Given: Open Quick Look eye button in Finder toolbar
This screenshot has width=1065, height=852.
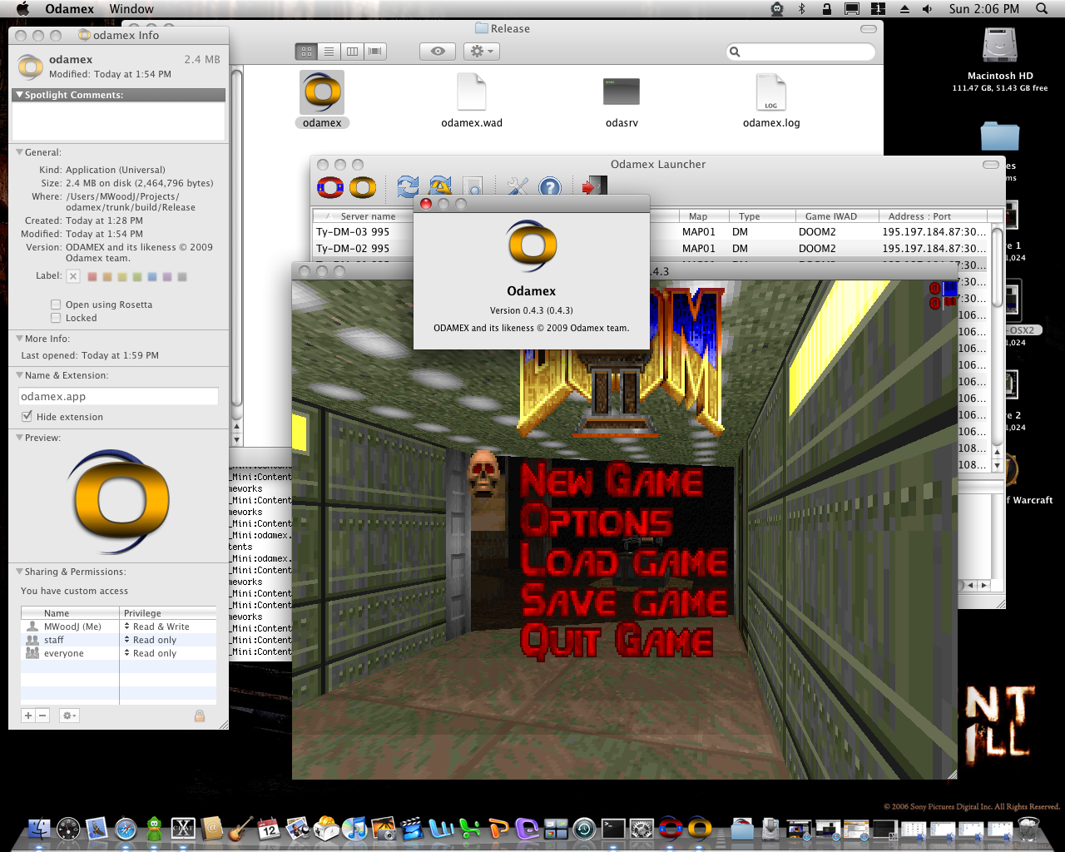Looking at the screenshot, I should coord(438,52).
